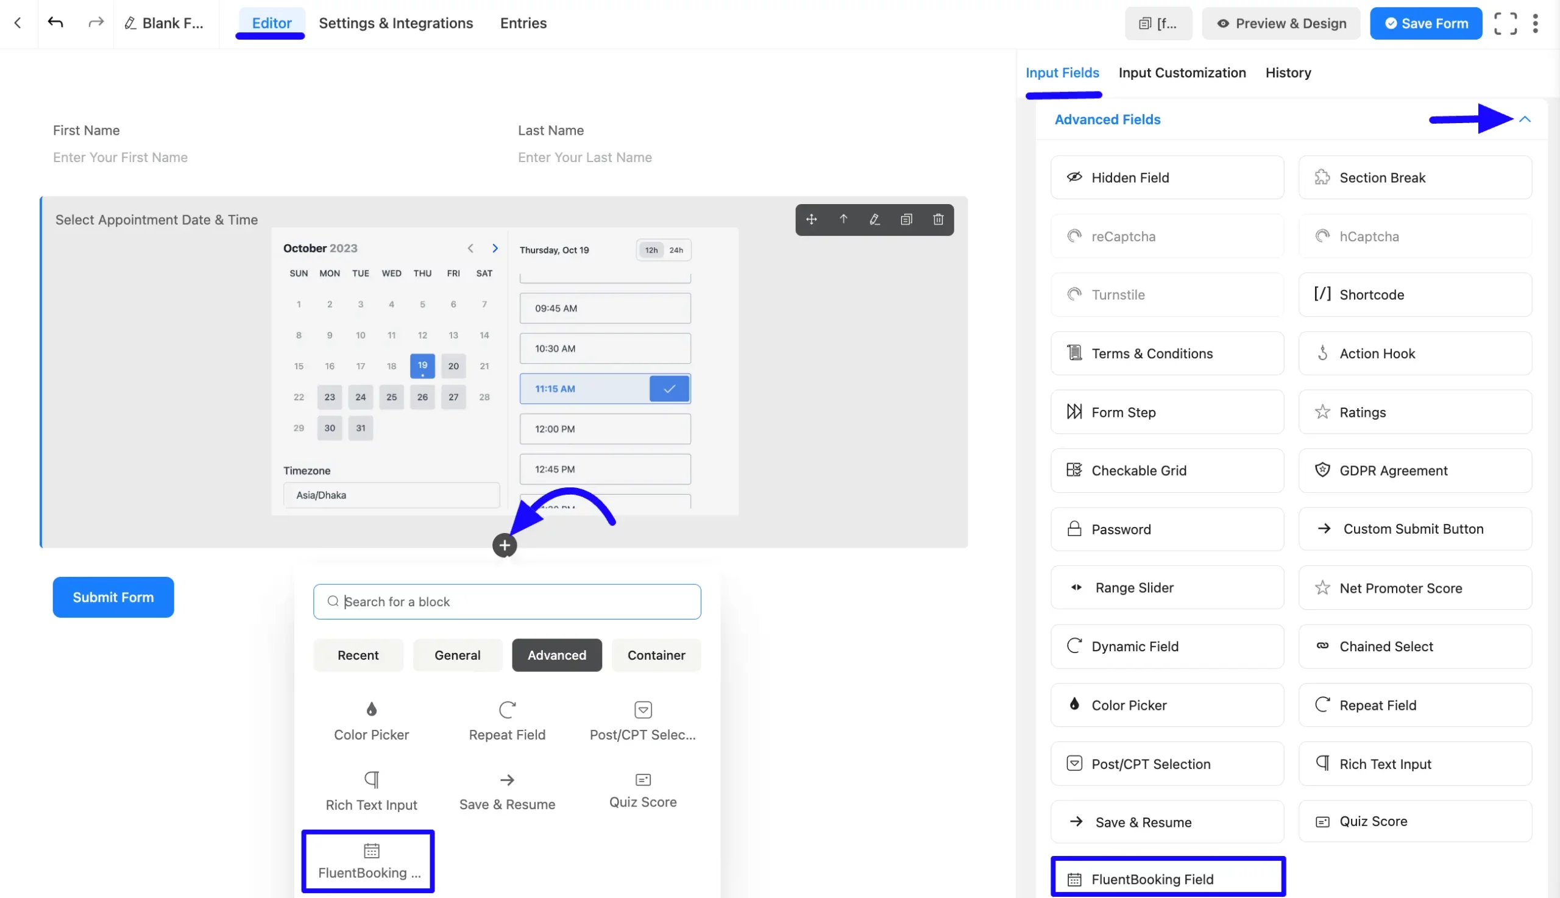Click the plus icon to insert a block
1560x898 pixels.
point(505,545)
